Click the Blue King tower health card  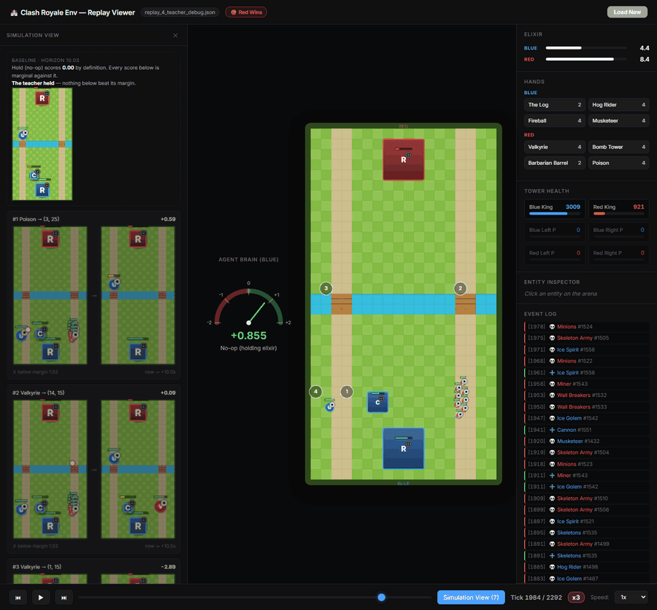tap(555, 209)
